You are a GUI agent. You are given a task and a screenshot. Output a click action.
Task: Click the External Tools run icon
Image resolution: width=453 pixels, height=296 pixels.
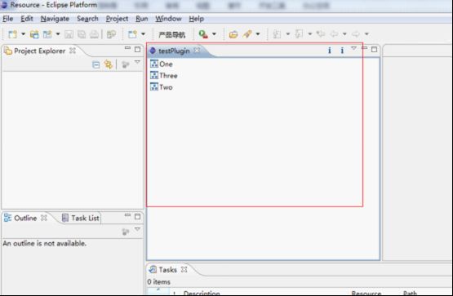[203, 34]
